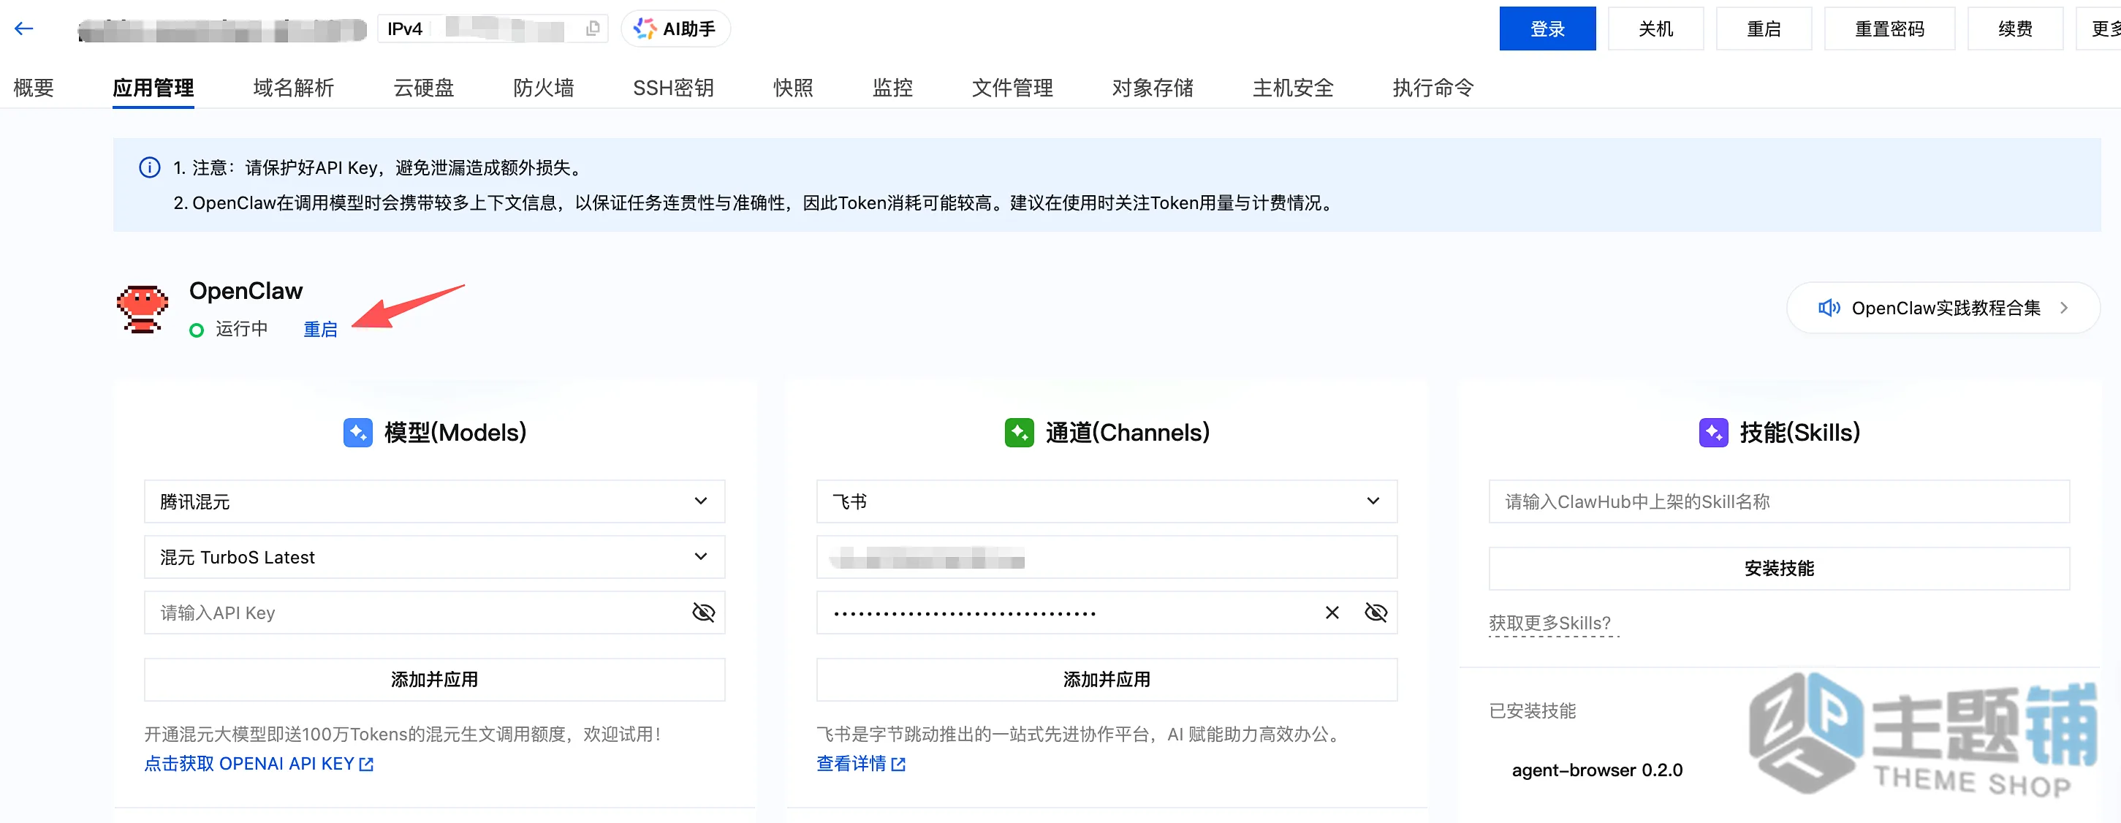Open the 对象存储 tab
The image size is (2121, 823).
[x=1152, y=88]
